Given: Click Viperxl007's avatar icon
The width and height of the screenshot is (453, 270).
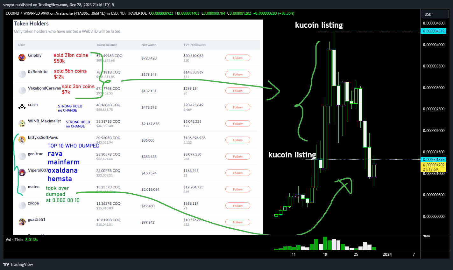Looking at the screenshot, I should click(x=22, y=173).
